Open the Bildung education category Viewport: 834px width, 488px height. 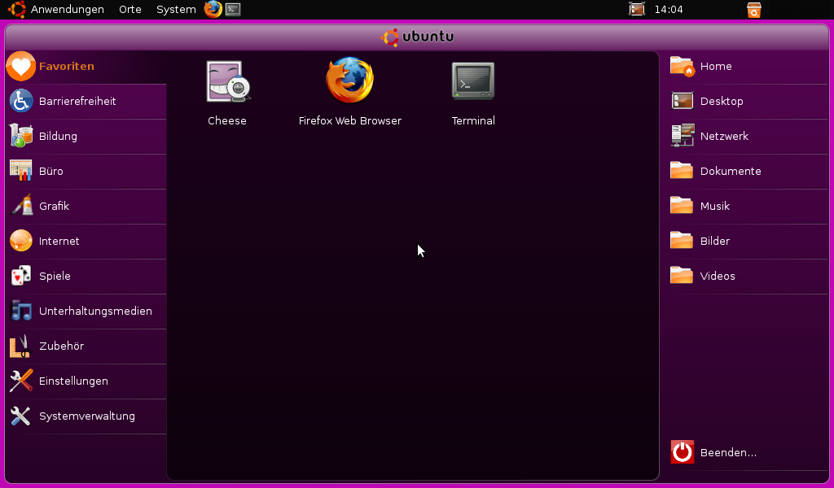(x=86, y=137)
